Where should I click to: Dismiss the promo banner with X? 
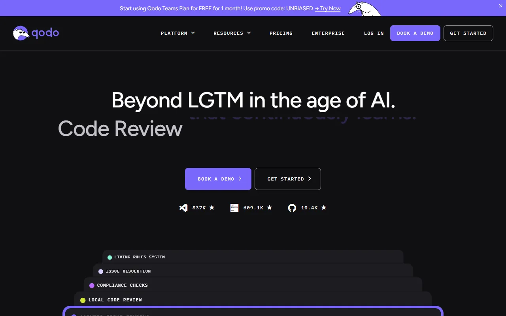[500, 6]
